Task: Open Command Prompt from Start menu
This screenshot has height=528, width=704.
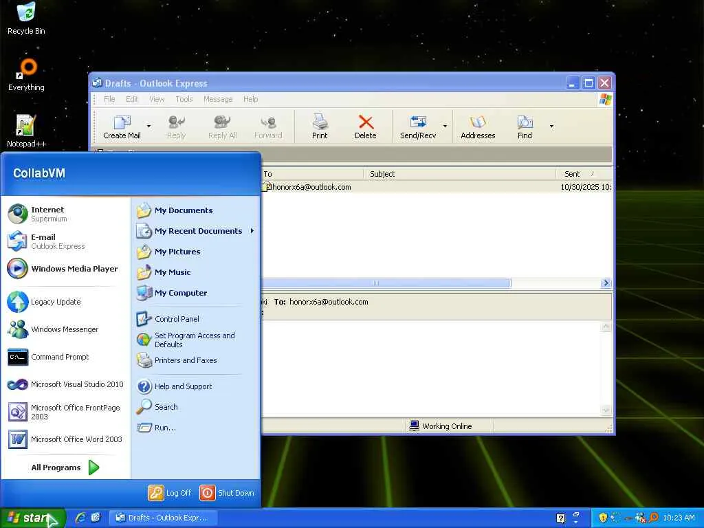Action: coord(65,357)
